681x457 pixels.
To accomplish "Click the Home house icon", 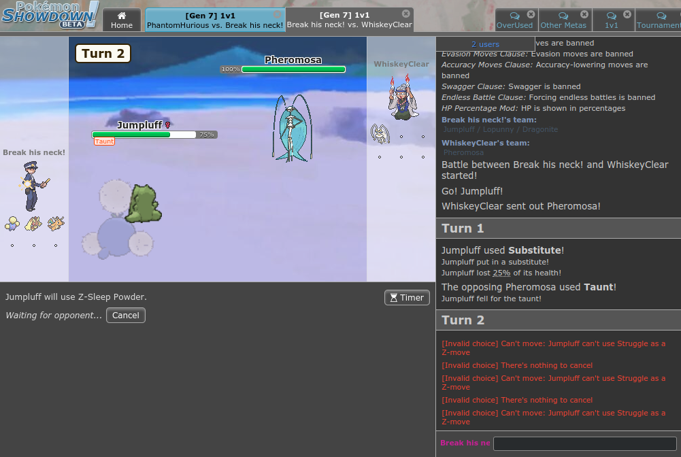I will pos(122,16).
